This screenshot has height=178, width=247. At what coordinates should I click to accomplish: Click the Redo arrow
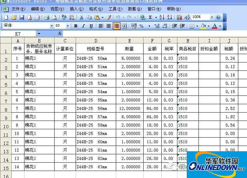tap(129, 17)
